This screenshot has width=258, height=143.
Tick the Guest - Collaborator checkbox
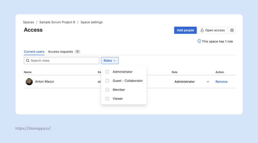click(107, 81)
